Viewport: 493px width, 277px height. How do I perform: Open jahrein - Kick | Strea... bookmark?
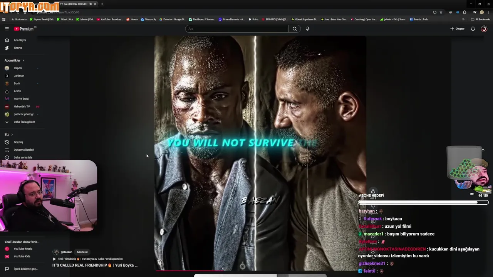pos(393,19)
